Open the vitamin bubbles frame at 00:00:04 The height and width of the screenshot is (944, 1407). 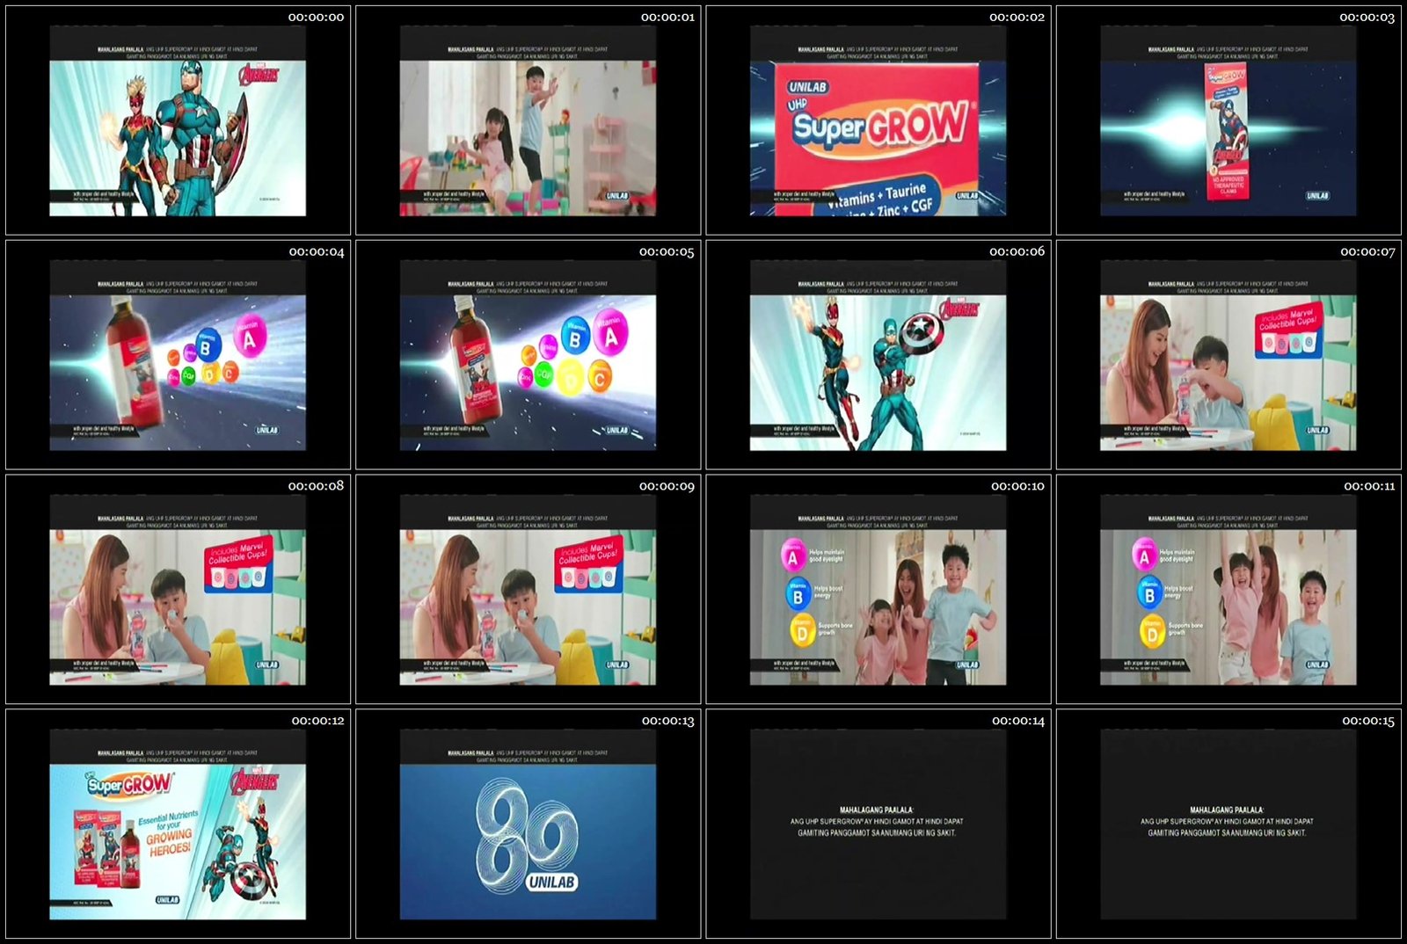tap(178, 355)
